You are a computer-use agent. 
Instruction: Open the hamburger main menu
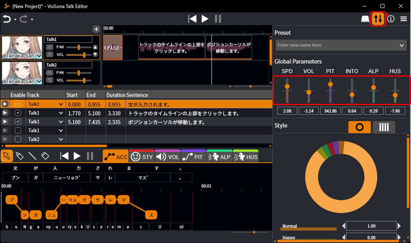[x=404, y=19]
